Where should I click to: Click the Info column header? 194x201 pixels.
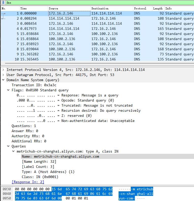coord(179,8)
